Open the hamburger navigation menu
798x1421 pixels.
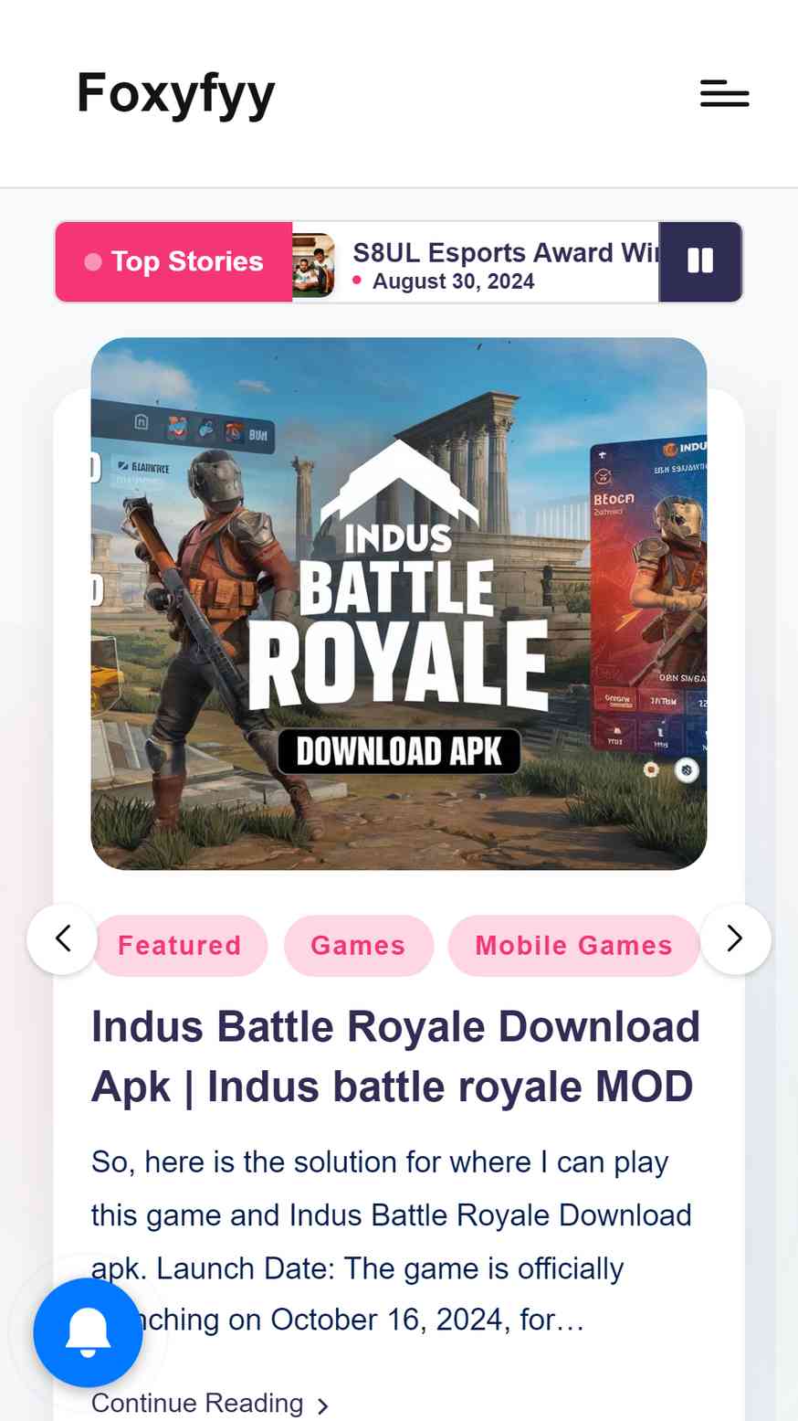pyautogui.click(x=724, y=93)
